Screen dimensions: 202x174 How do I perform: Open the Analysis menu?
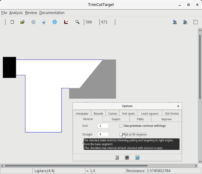tap(16, 13)
